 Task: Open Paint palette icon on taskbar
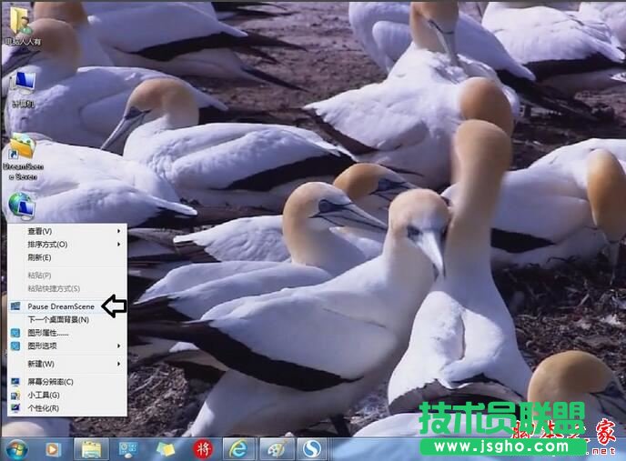click(276, 448)
